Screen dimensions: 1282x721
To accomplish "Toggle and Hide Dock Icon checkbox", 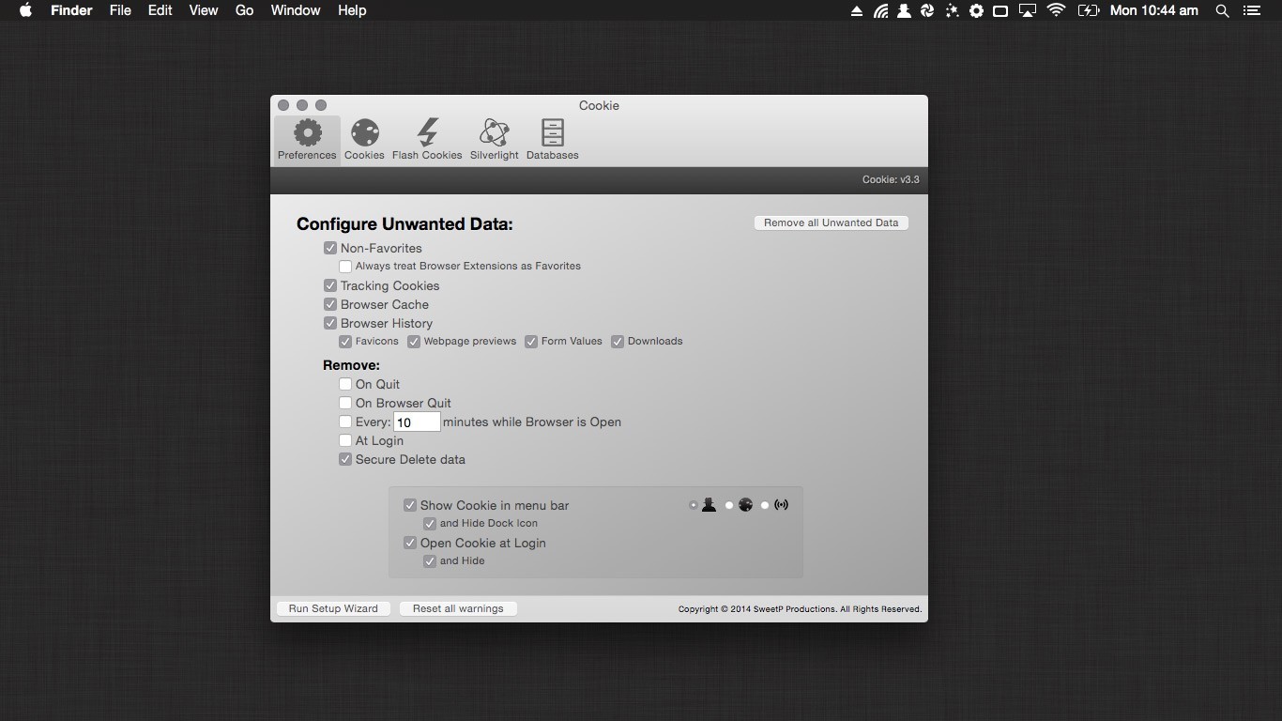I will pyautogui.click(x=430, y=524).
